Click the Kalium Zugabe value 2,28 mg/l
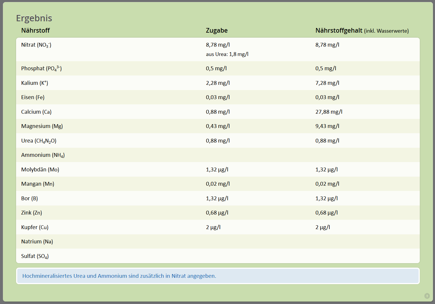This screenshot has width=435, height=304. [218, 83]
